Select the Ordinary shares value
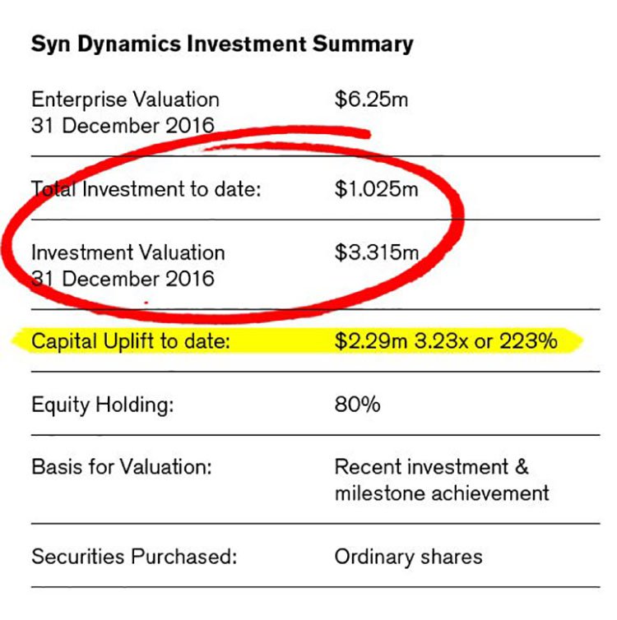This screenshot has width=617, height=620. coord(409,557)
